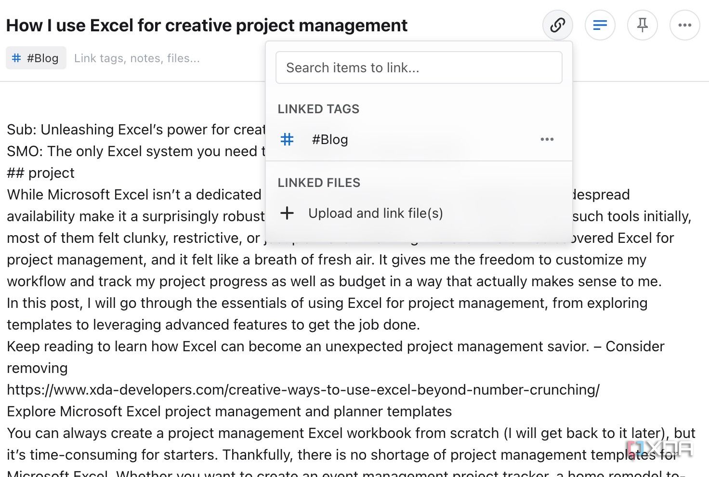709x477 pixels.
Task: Select the LINKED FILES section header
Action: 319,183
